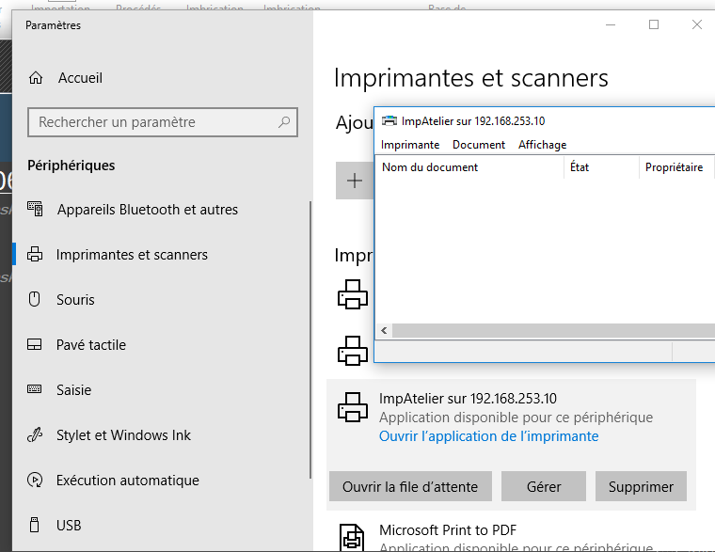Open the Document menu in queue window
Image resolution: width=715 pixels, height=552 pixels.
(x=479, y=145)
